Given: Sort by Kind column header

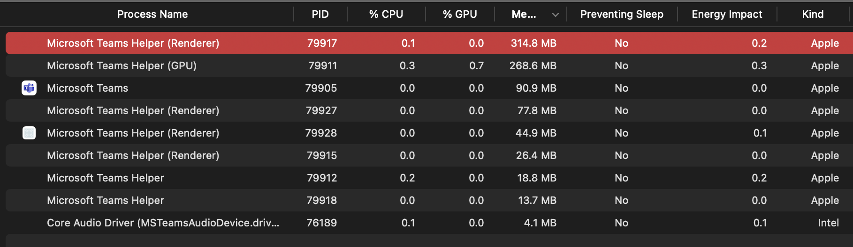Looking at the screenshot, I should (x=813, y=15).
